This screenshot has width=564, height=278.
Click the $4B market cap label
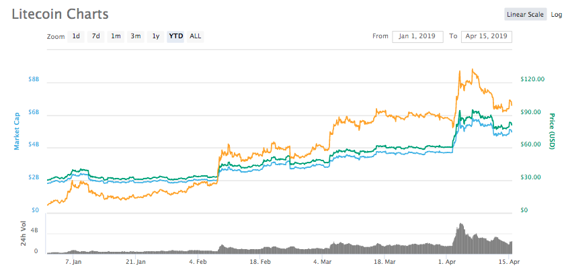34,145
